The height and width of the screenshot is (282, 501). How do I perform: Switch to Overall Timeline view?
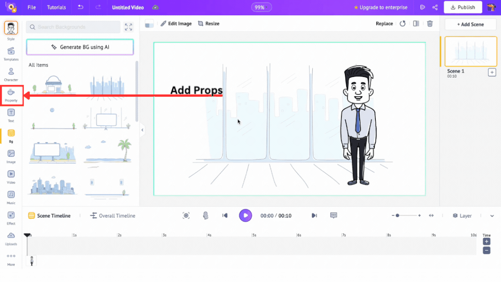pos(113,216)
